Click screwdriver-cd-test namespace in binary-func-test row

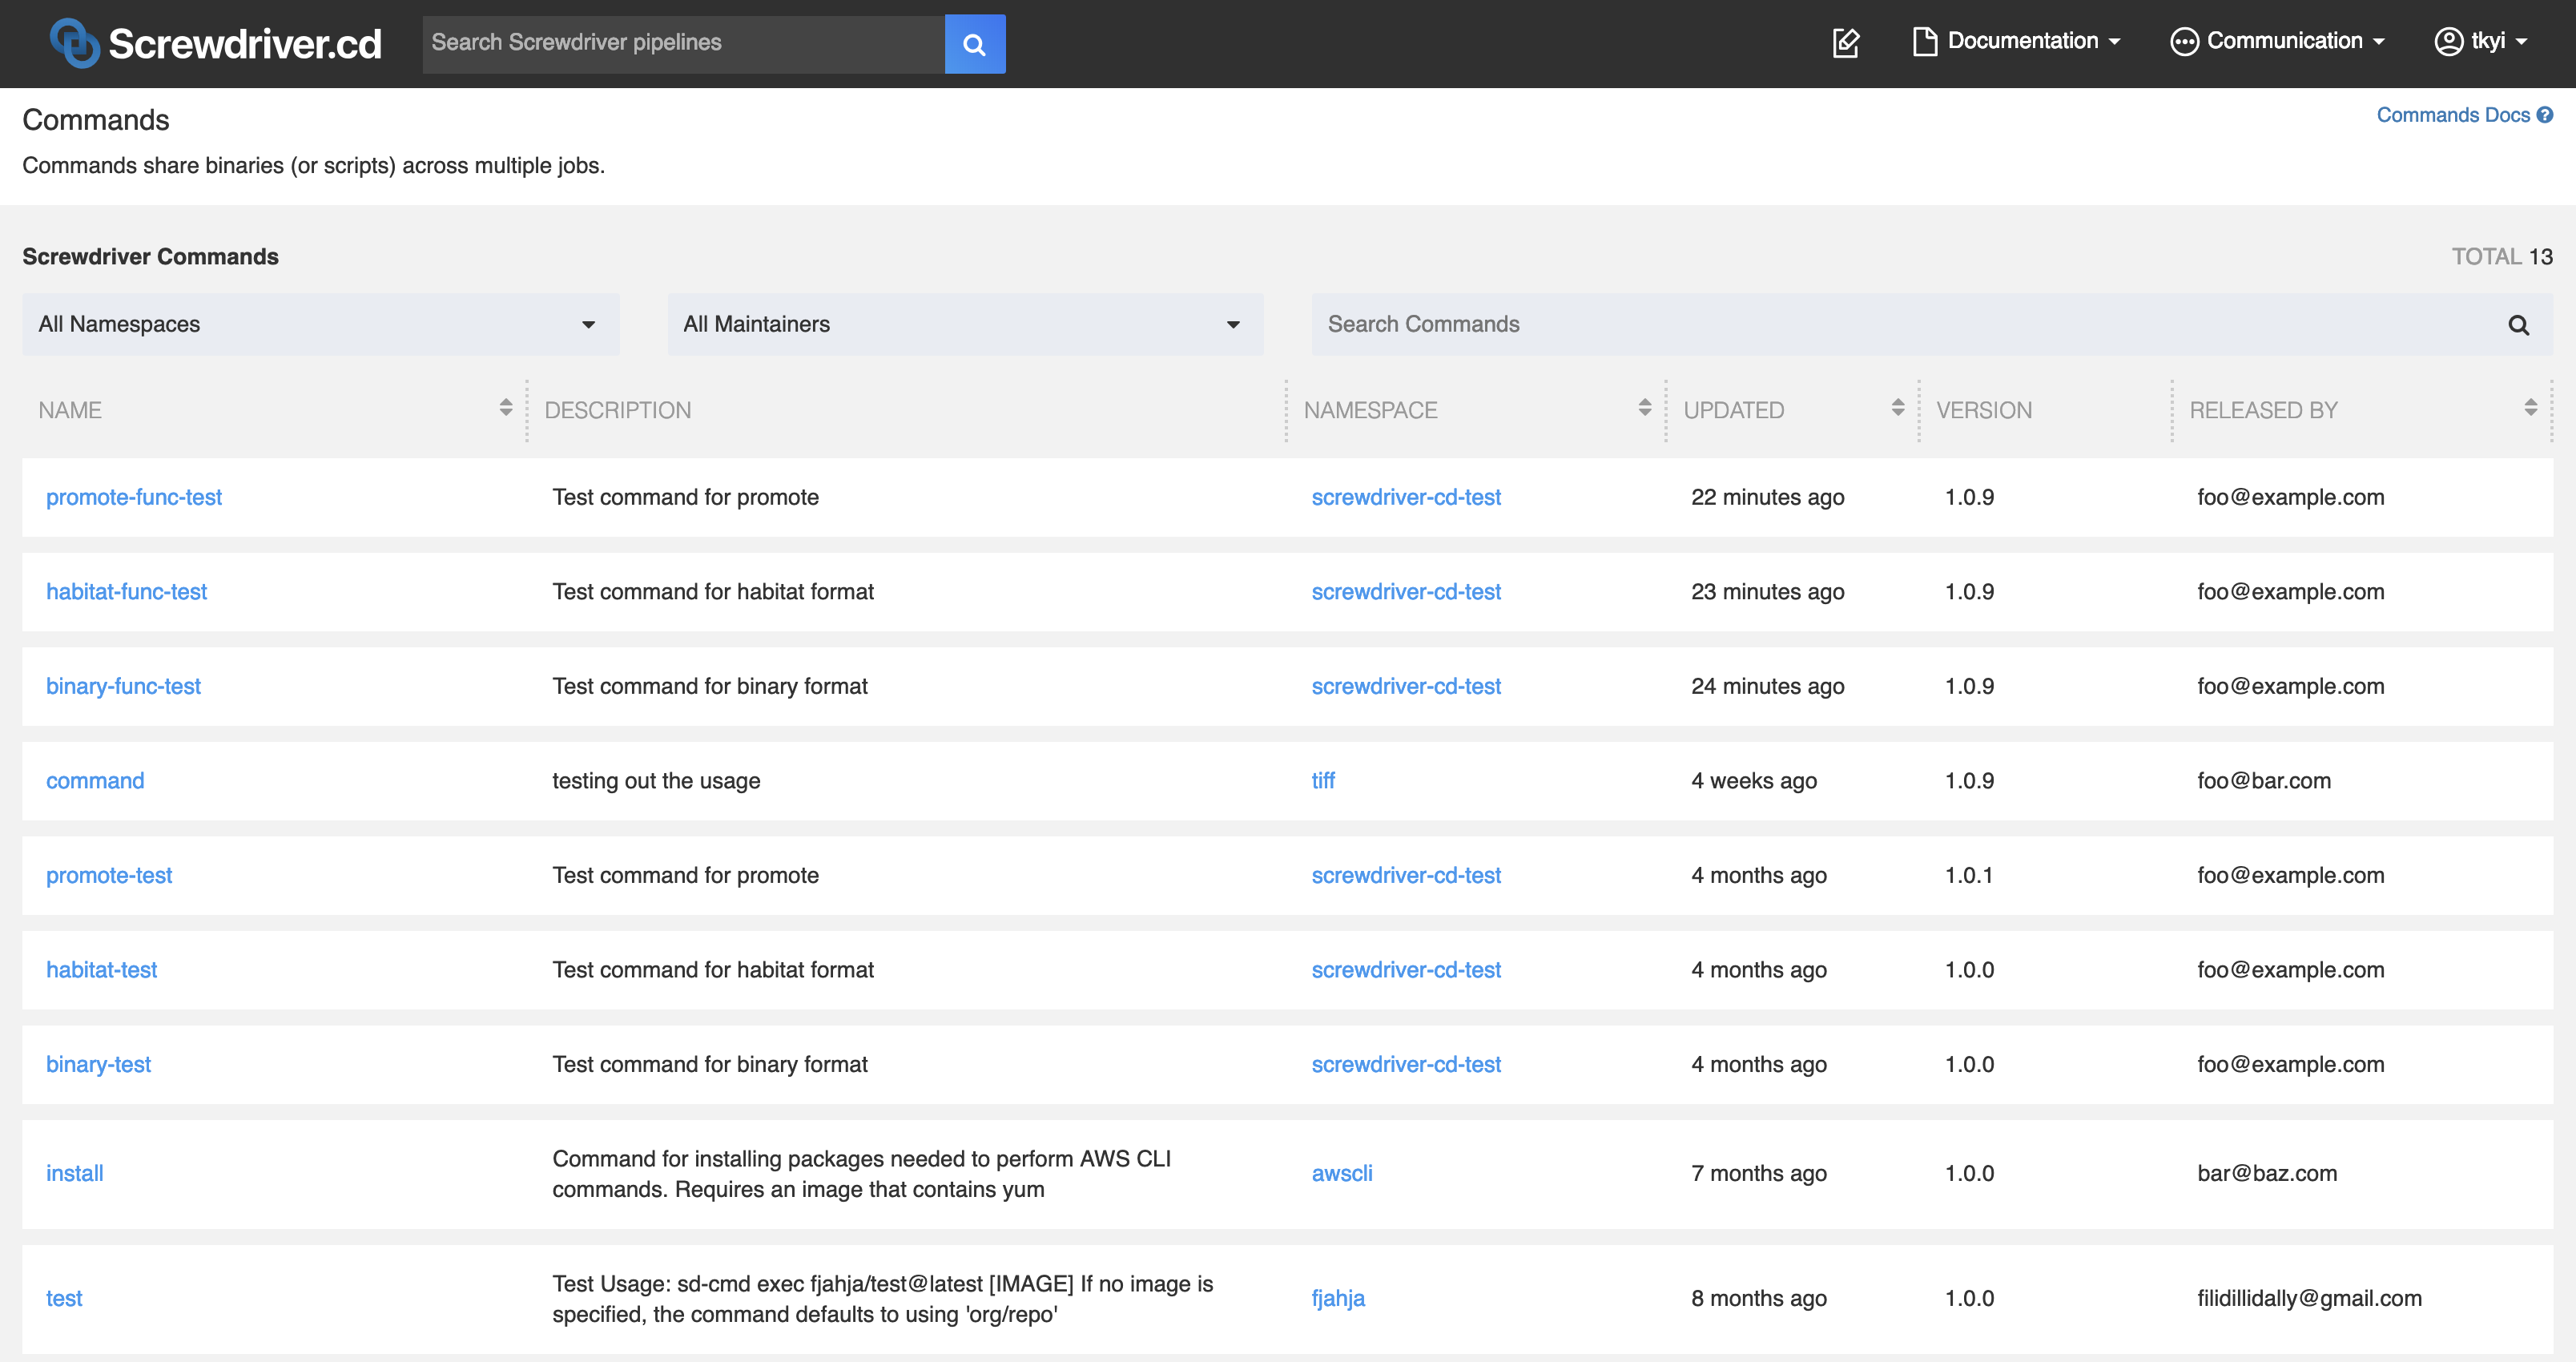[x=1406, y=686]
